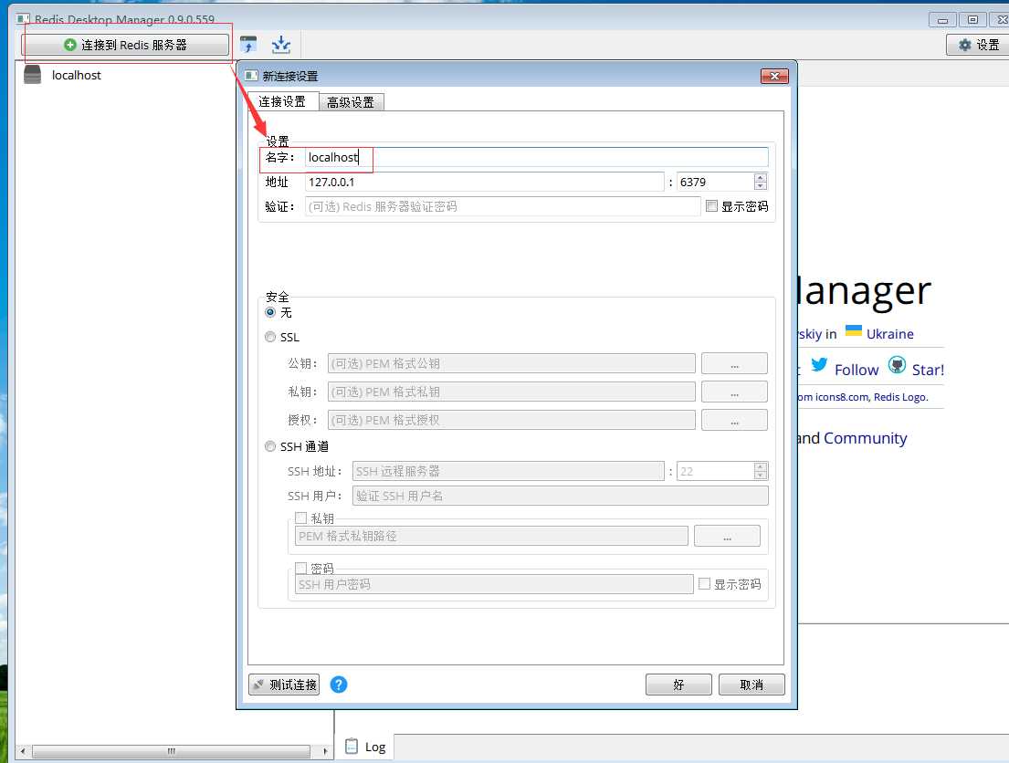
Task: Confirm with the 好 button
Action: 678,685
